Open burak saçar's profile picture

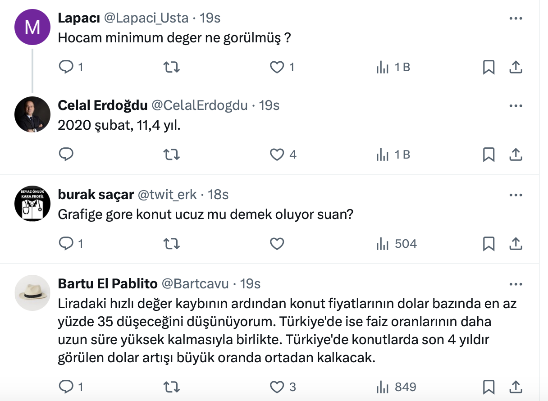coord(32,203)
